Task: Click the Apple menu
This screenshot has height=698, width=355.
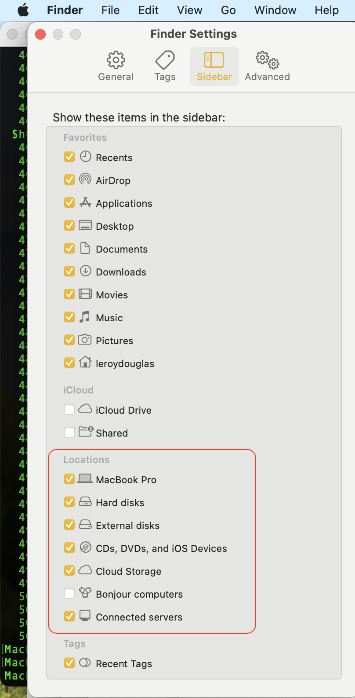Action: click(24, 10)
